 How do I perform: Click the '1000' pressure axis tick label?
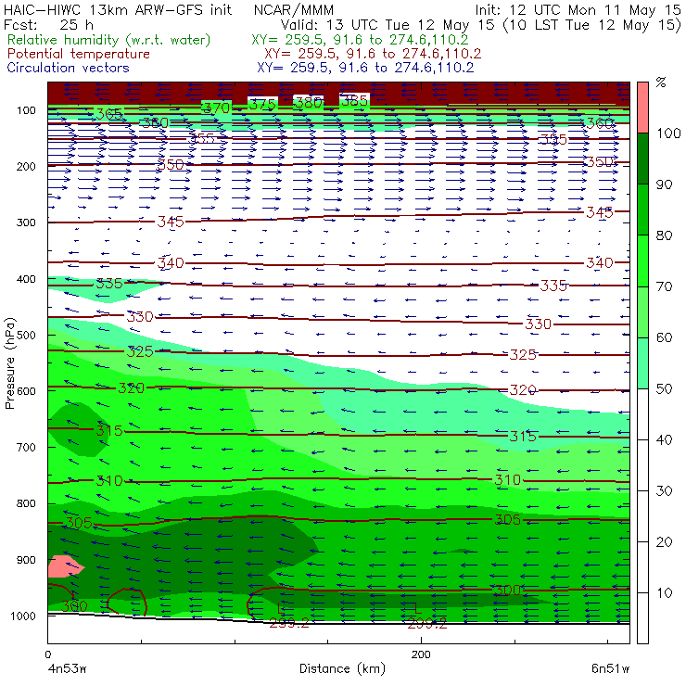click(x=23, y=616)
